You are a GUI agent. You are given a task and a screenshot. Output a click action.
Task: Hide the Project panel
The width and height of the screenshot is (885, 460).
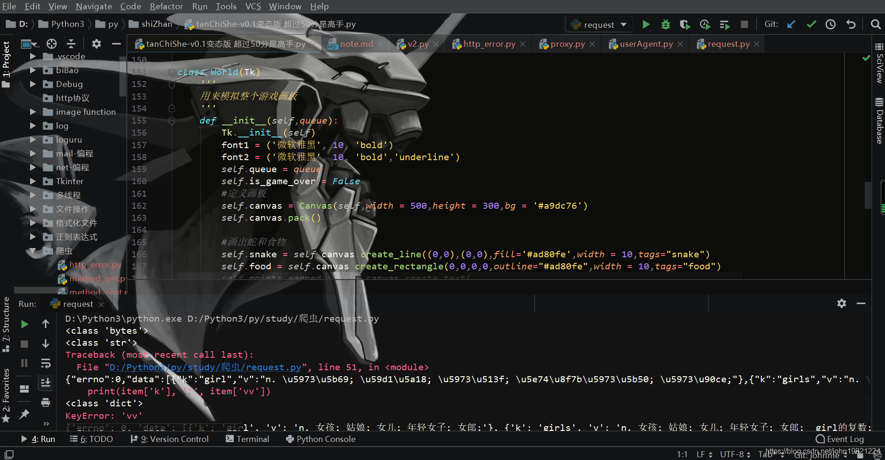(x=116, y=44)
